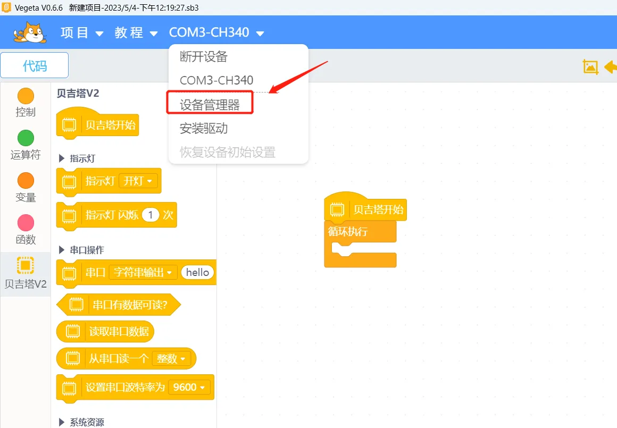Select 断开设备 menu entry
The image size is (617, 428).
[204, 56]
